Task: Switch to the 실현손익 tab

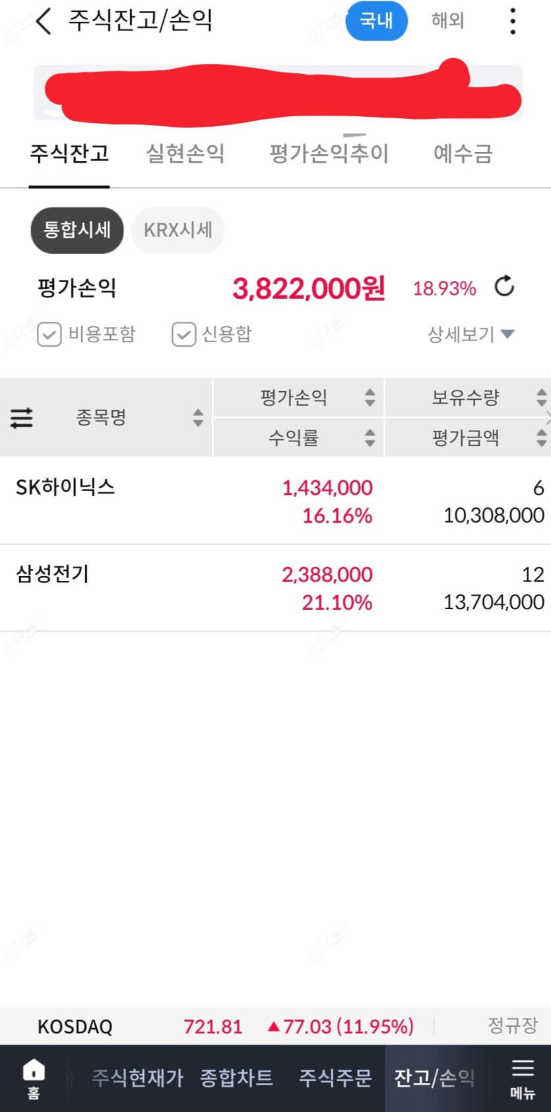Action: [x=185, y=154]
